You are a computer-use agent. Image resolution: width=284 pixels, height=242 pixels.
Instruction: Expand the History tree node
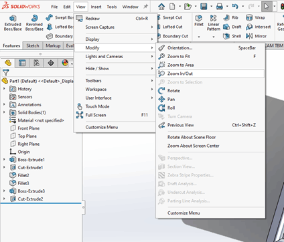4,89
